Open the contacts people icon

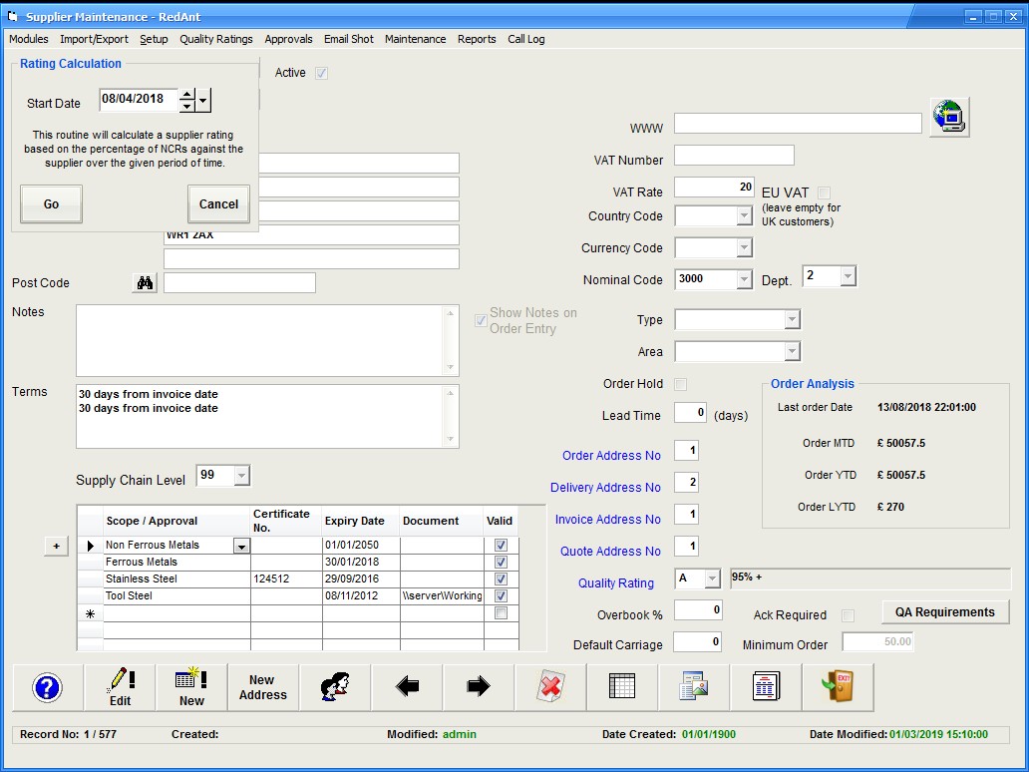335,687
